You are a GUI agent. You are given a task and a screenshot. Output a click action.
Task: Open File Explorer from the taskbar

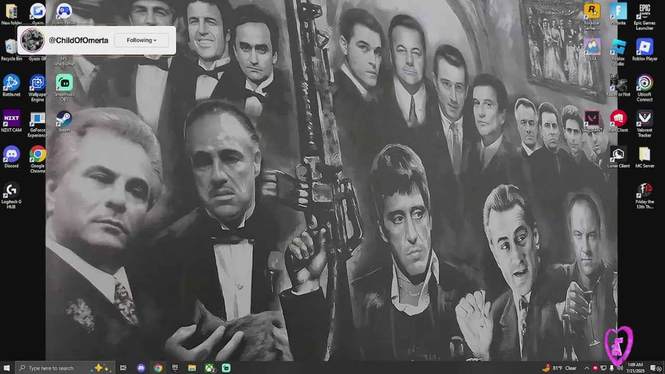[x=192, y=368]
